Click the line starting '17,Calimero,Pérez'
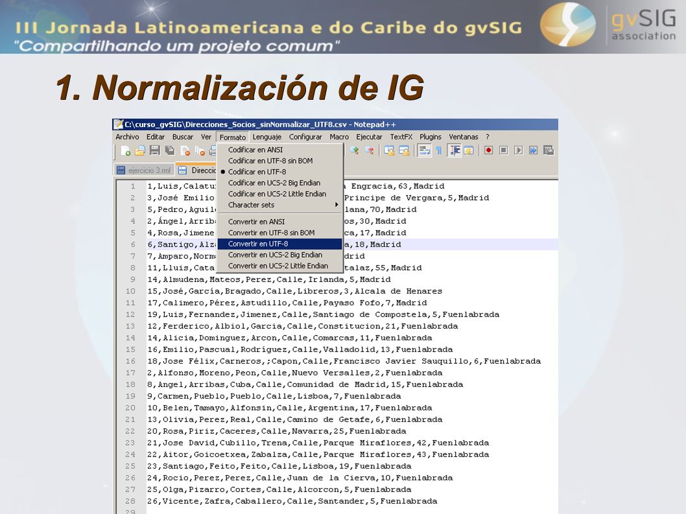This screenshot has height=514, width=686. pyautogui.click(x=287, y=303)
